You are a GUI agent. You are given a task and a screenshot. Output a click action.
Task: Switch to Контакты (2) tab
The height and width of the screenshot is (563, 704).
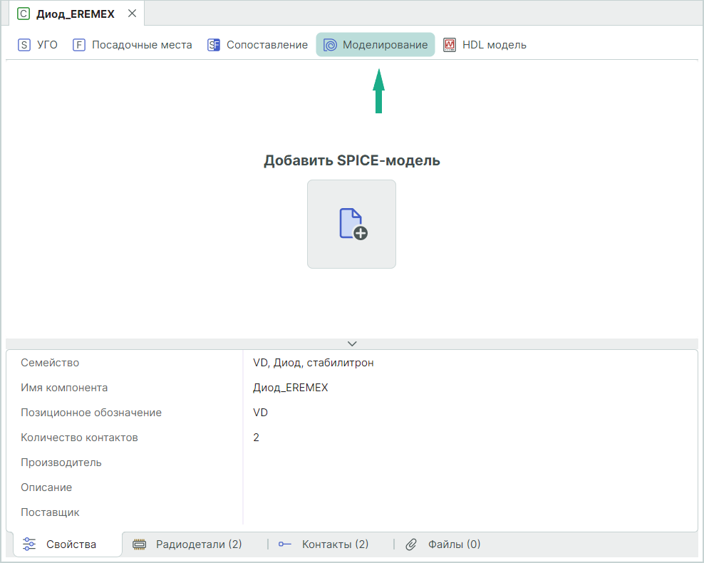coord(323,544)
